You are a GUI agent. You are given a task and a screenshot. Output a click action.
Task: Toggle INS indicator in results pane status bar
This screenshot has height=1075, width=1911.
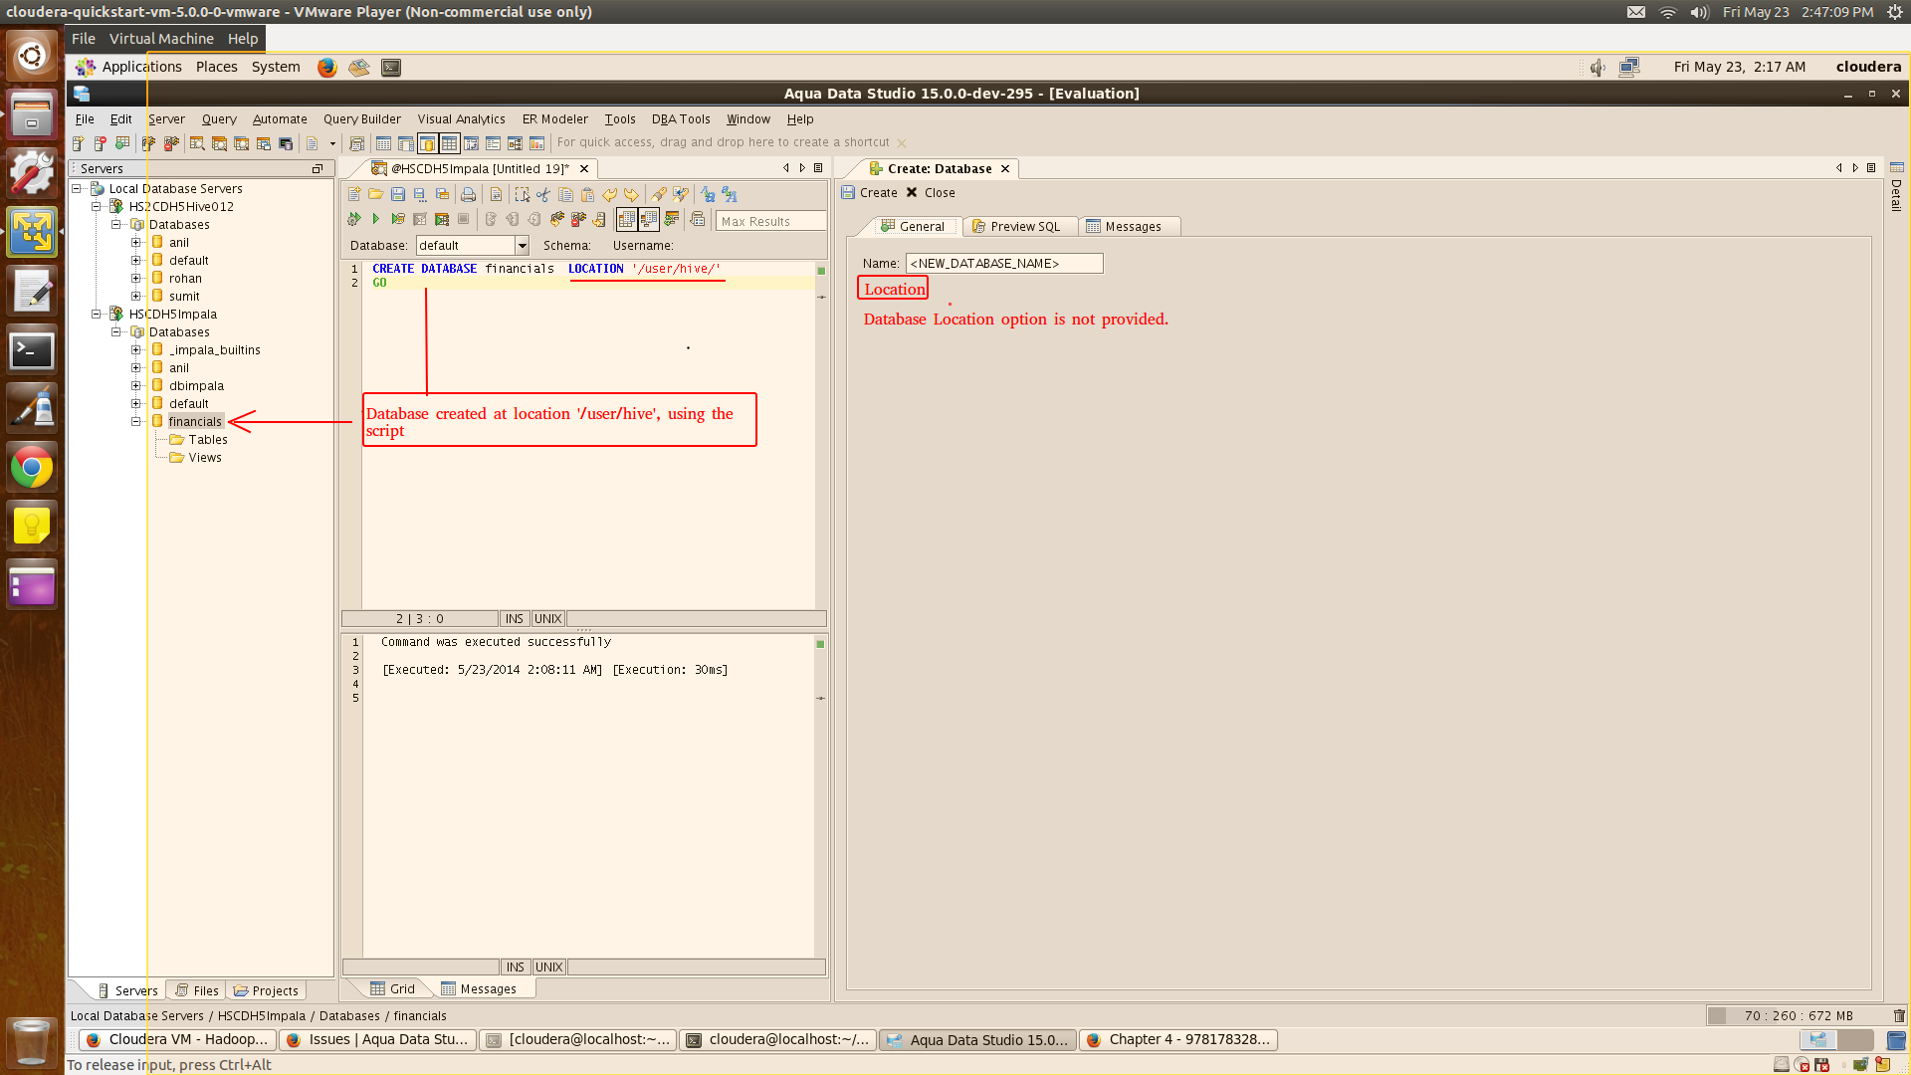[516, 967]
